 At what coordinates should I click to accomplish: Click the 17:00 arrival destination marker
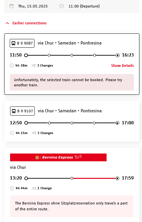[117, 123]
